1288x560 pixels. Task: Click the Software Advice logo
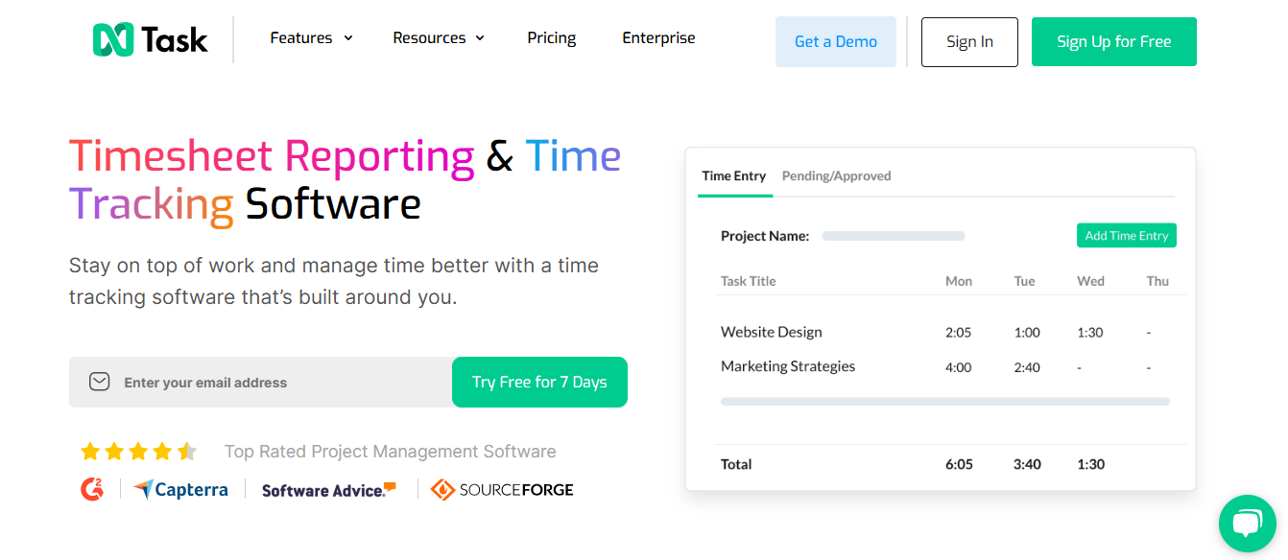coord(327,489)
